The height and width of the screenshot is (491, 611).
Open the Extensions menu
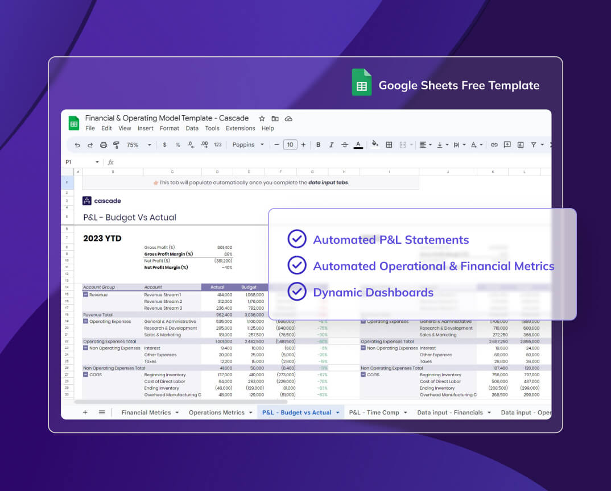[x=240, y=128]
